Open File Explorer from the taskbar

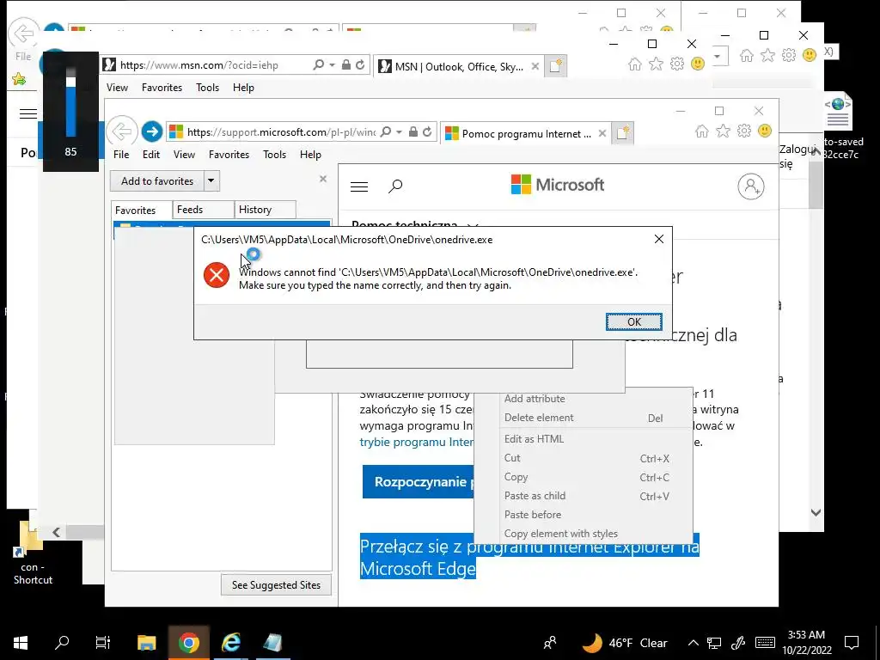[x=146, y=643]
